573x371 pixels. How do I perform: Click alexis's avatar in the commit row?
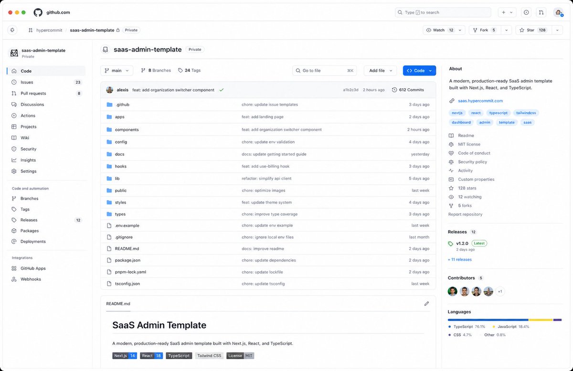coord(110,90)
